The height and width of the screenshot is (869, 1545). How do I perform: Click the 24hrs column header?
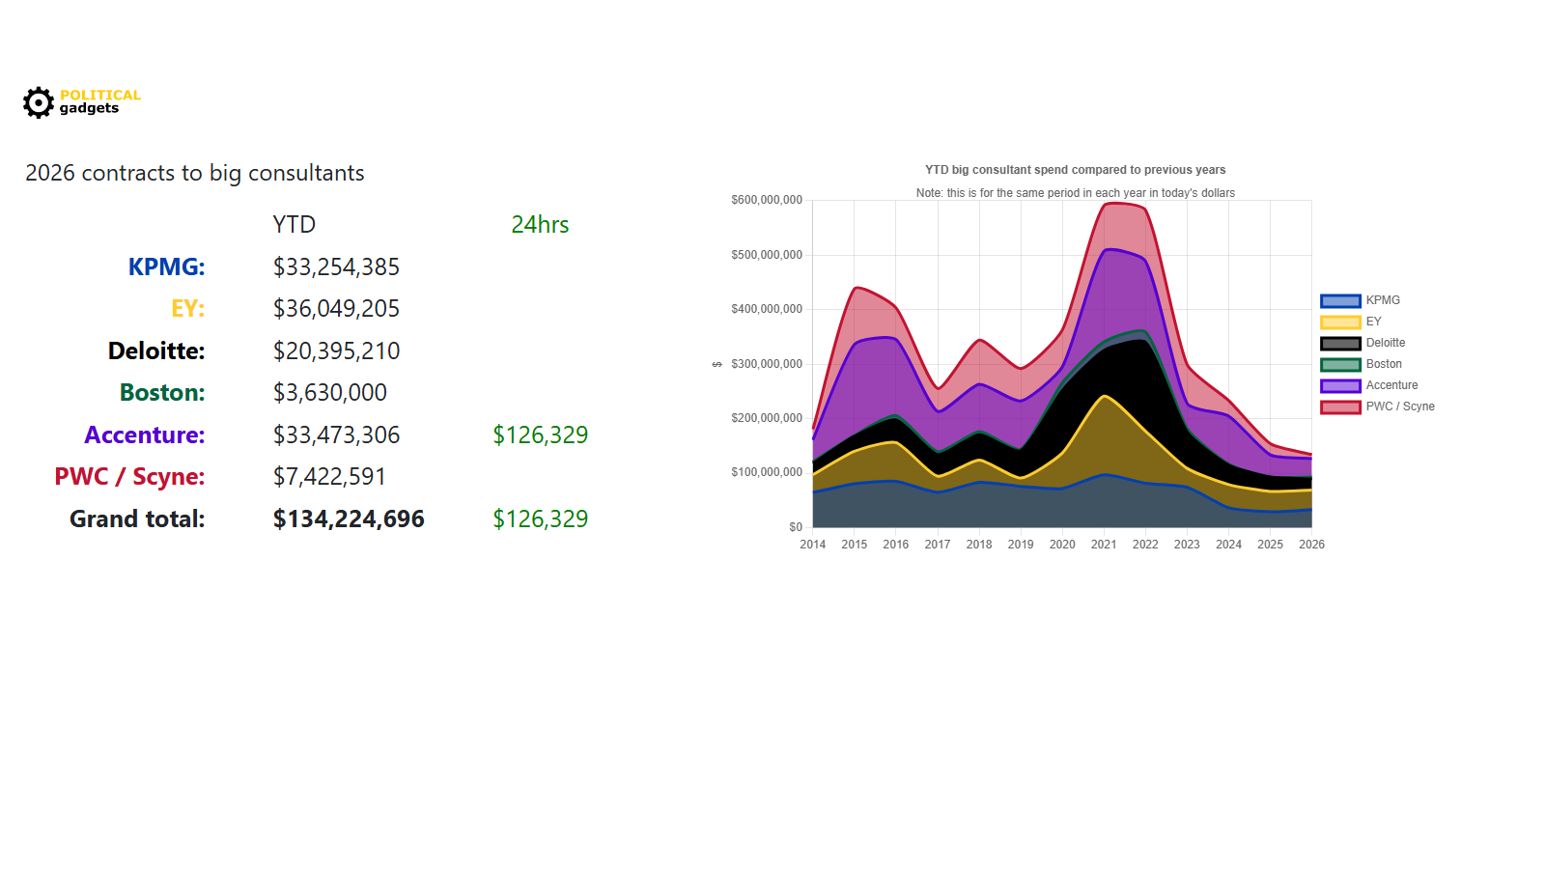point(540,224)
